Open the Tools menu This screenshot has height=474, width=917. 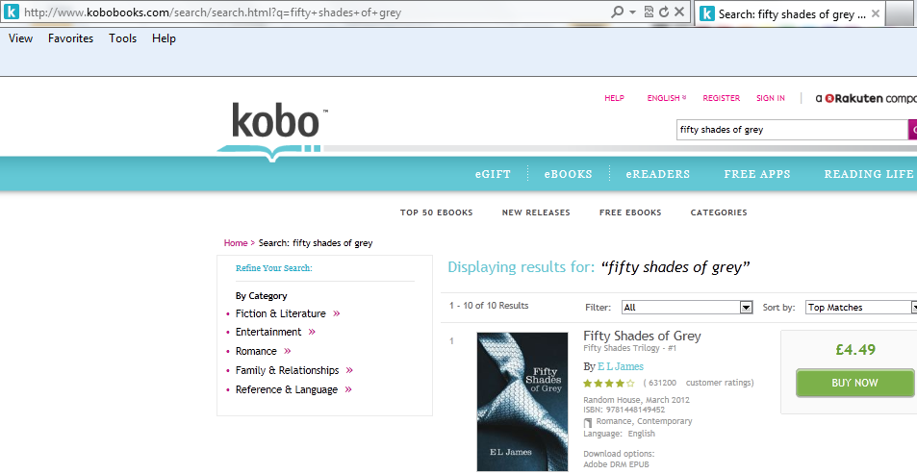(x=123, y=38)
